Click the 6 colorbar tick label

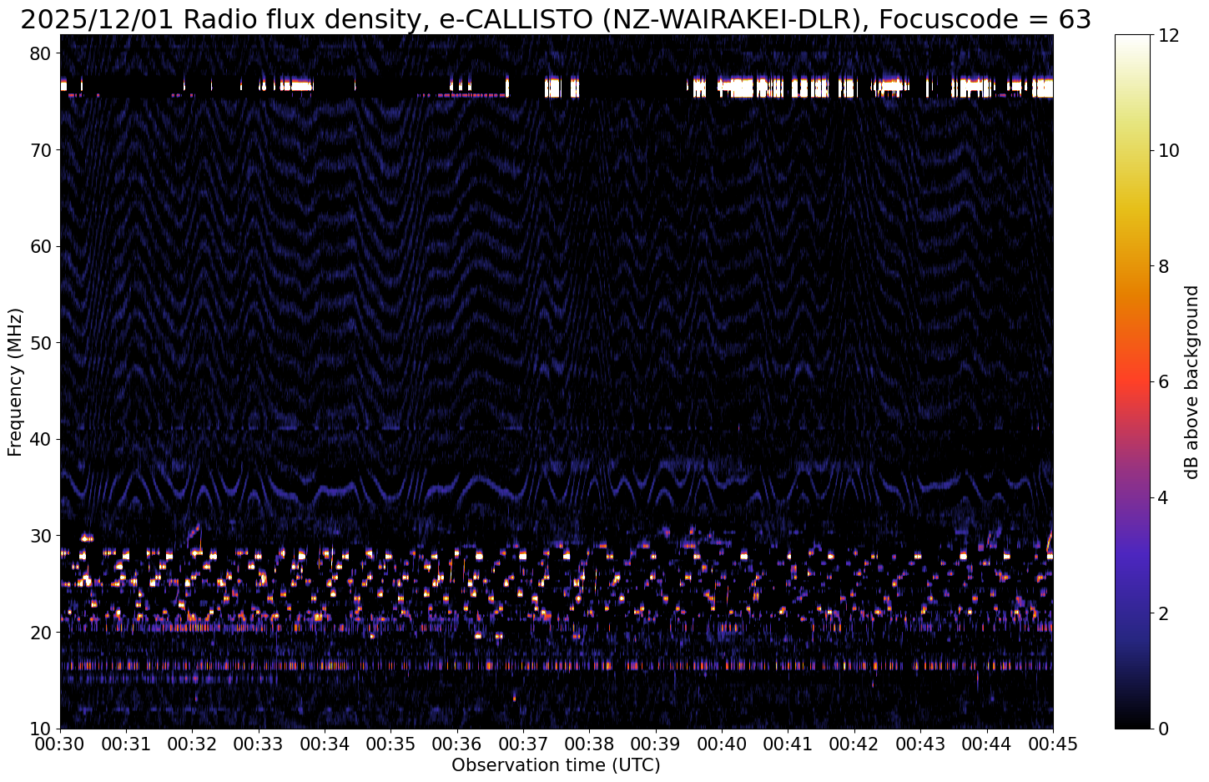coord(1160,381)
